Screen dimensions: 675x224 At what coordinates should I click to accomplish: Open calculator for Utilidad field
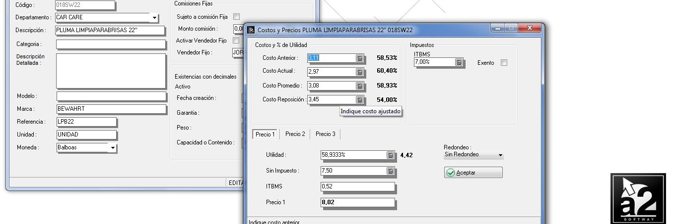click(x=391, y=155)
